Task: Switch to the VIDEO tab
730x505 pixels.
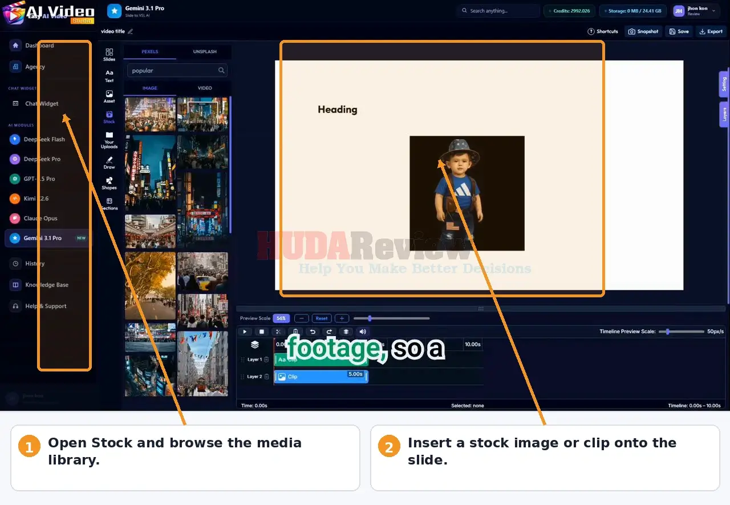Action: click(x=205, y=88)
